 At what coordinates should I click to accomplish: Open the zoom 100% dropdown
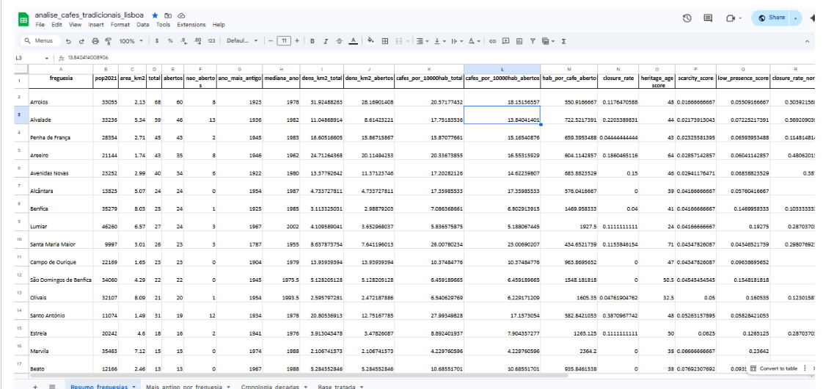pyautogui.click(x=131, y=41)
